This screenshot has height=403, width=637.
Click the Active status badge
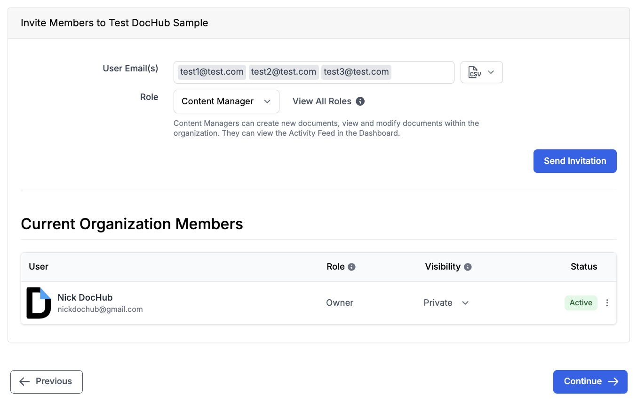click(x=581, y=303)
